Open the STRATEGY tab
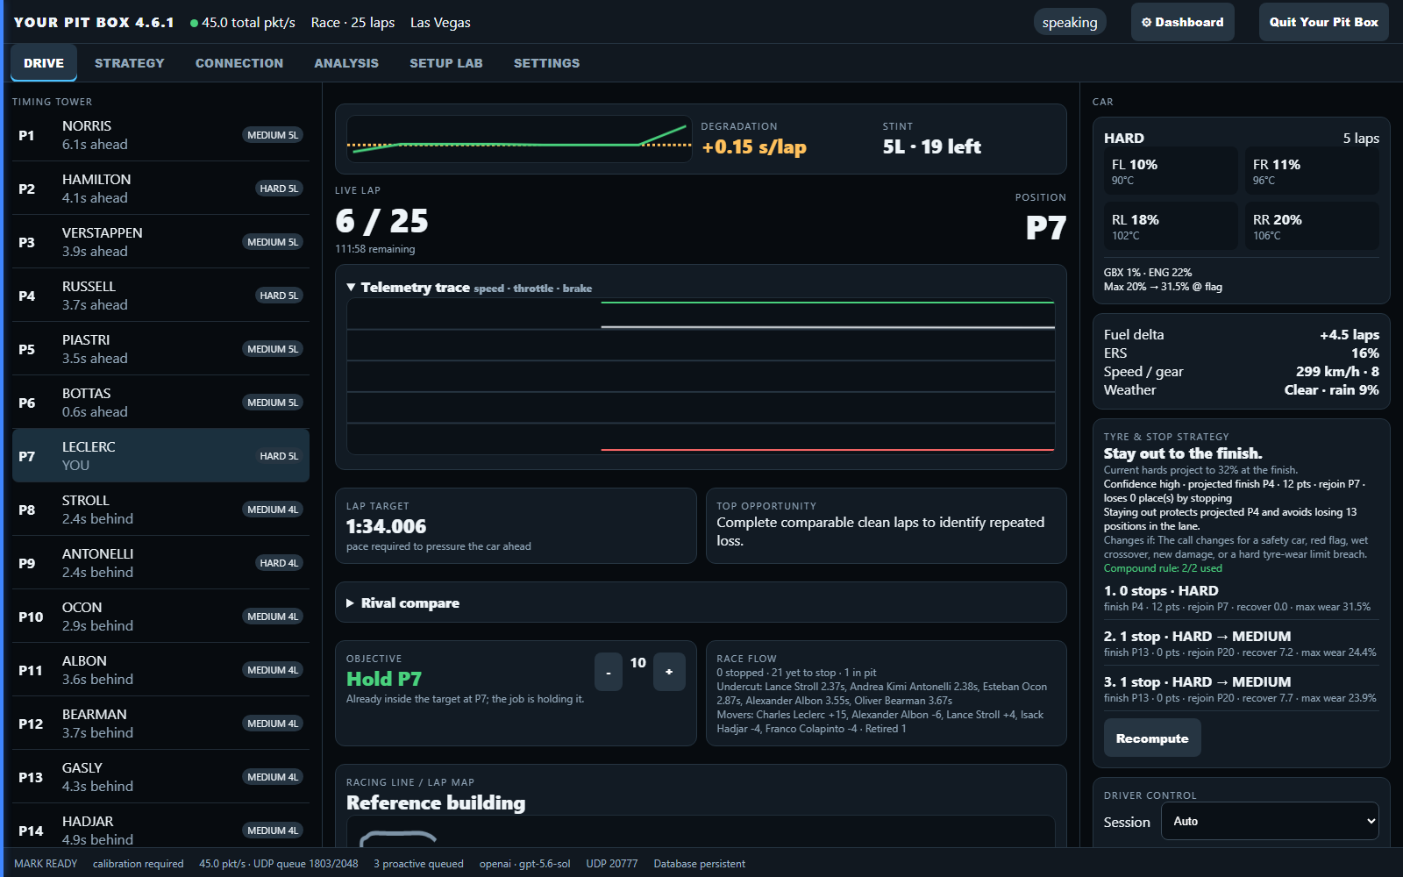The width and height of the screenshot is (1403, 877). [130, 63]
